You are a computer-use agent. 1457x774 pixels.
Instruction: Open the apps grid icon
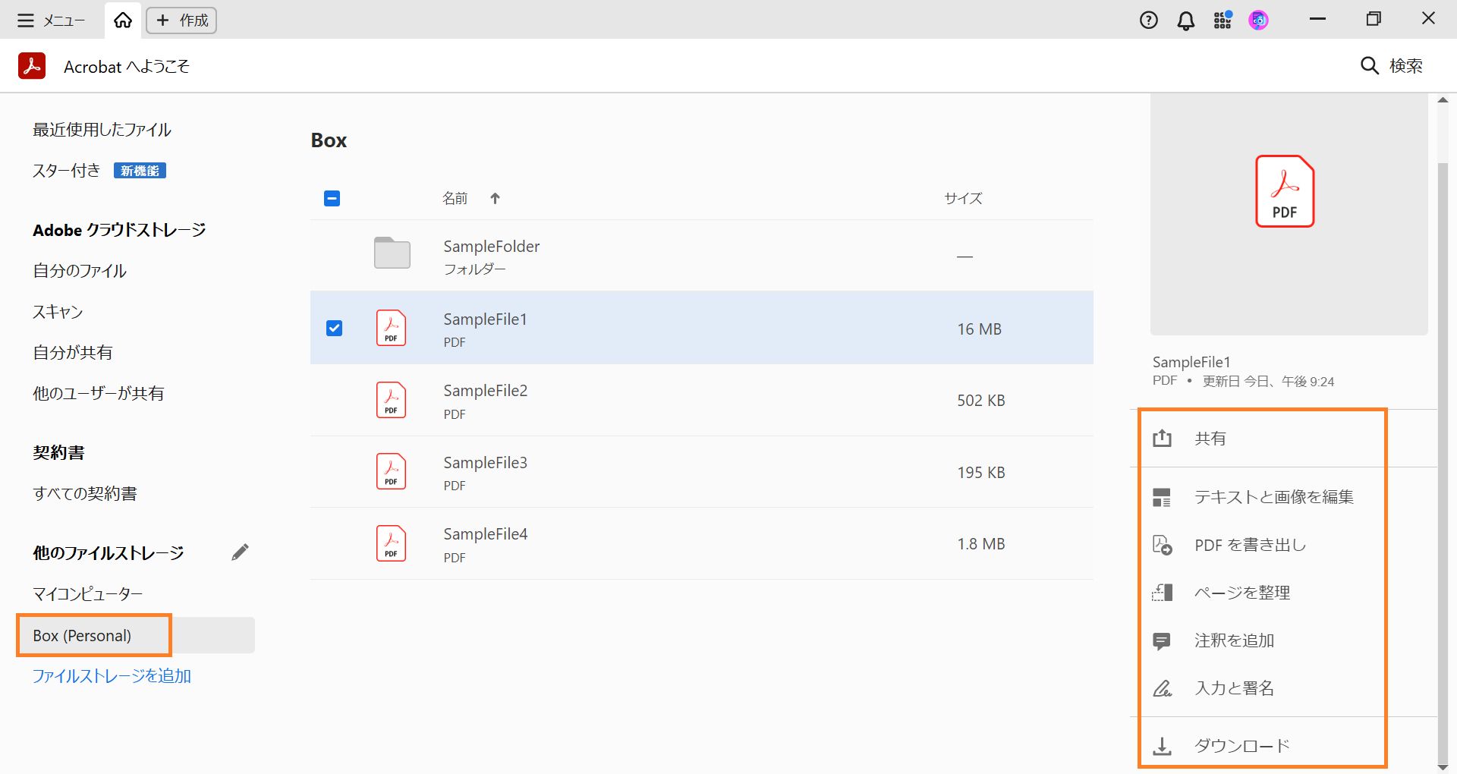[1223, 20]
